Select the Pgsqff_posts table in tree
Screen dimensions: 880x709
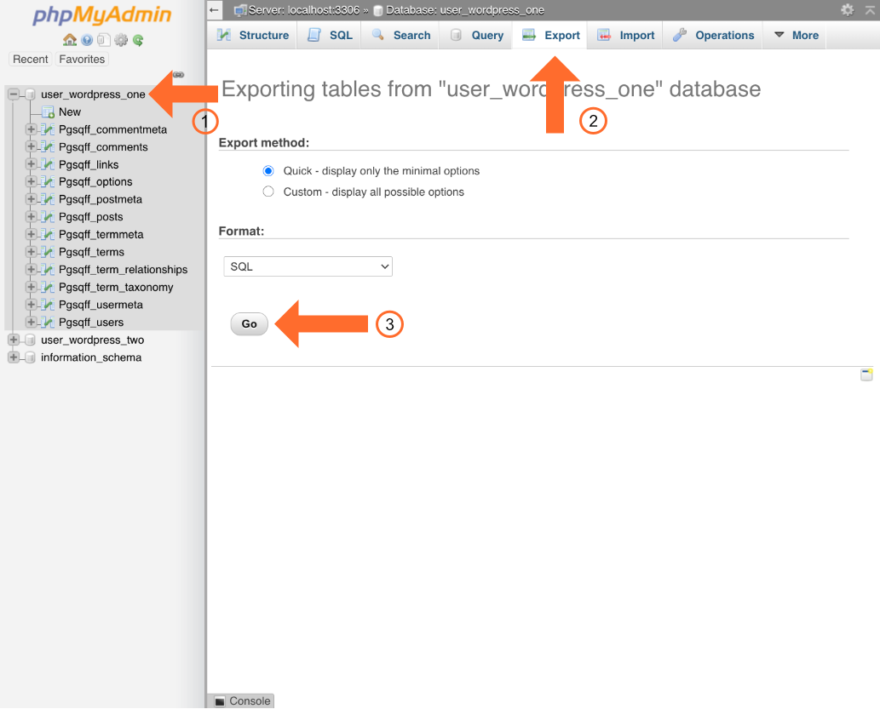click(90, 217)
